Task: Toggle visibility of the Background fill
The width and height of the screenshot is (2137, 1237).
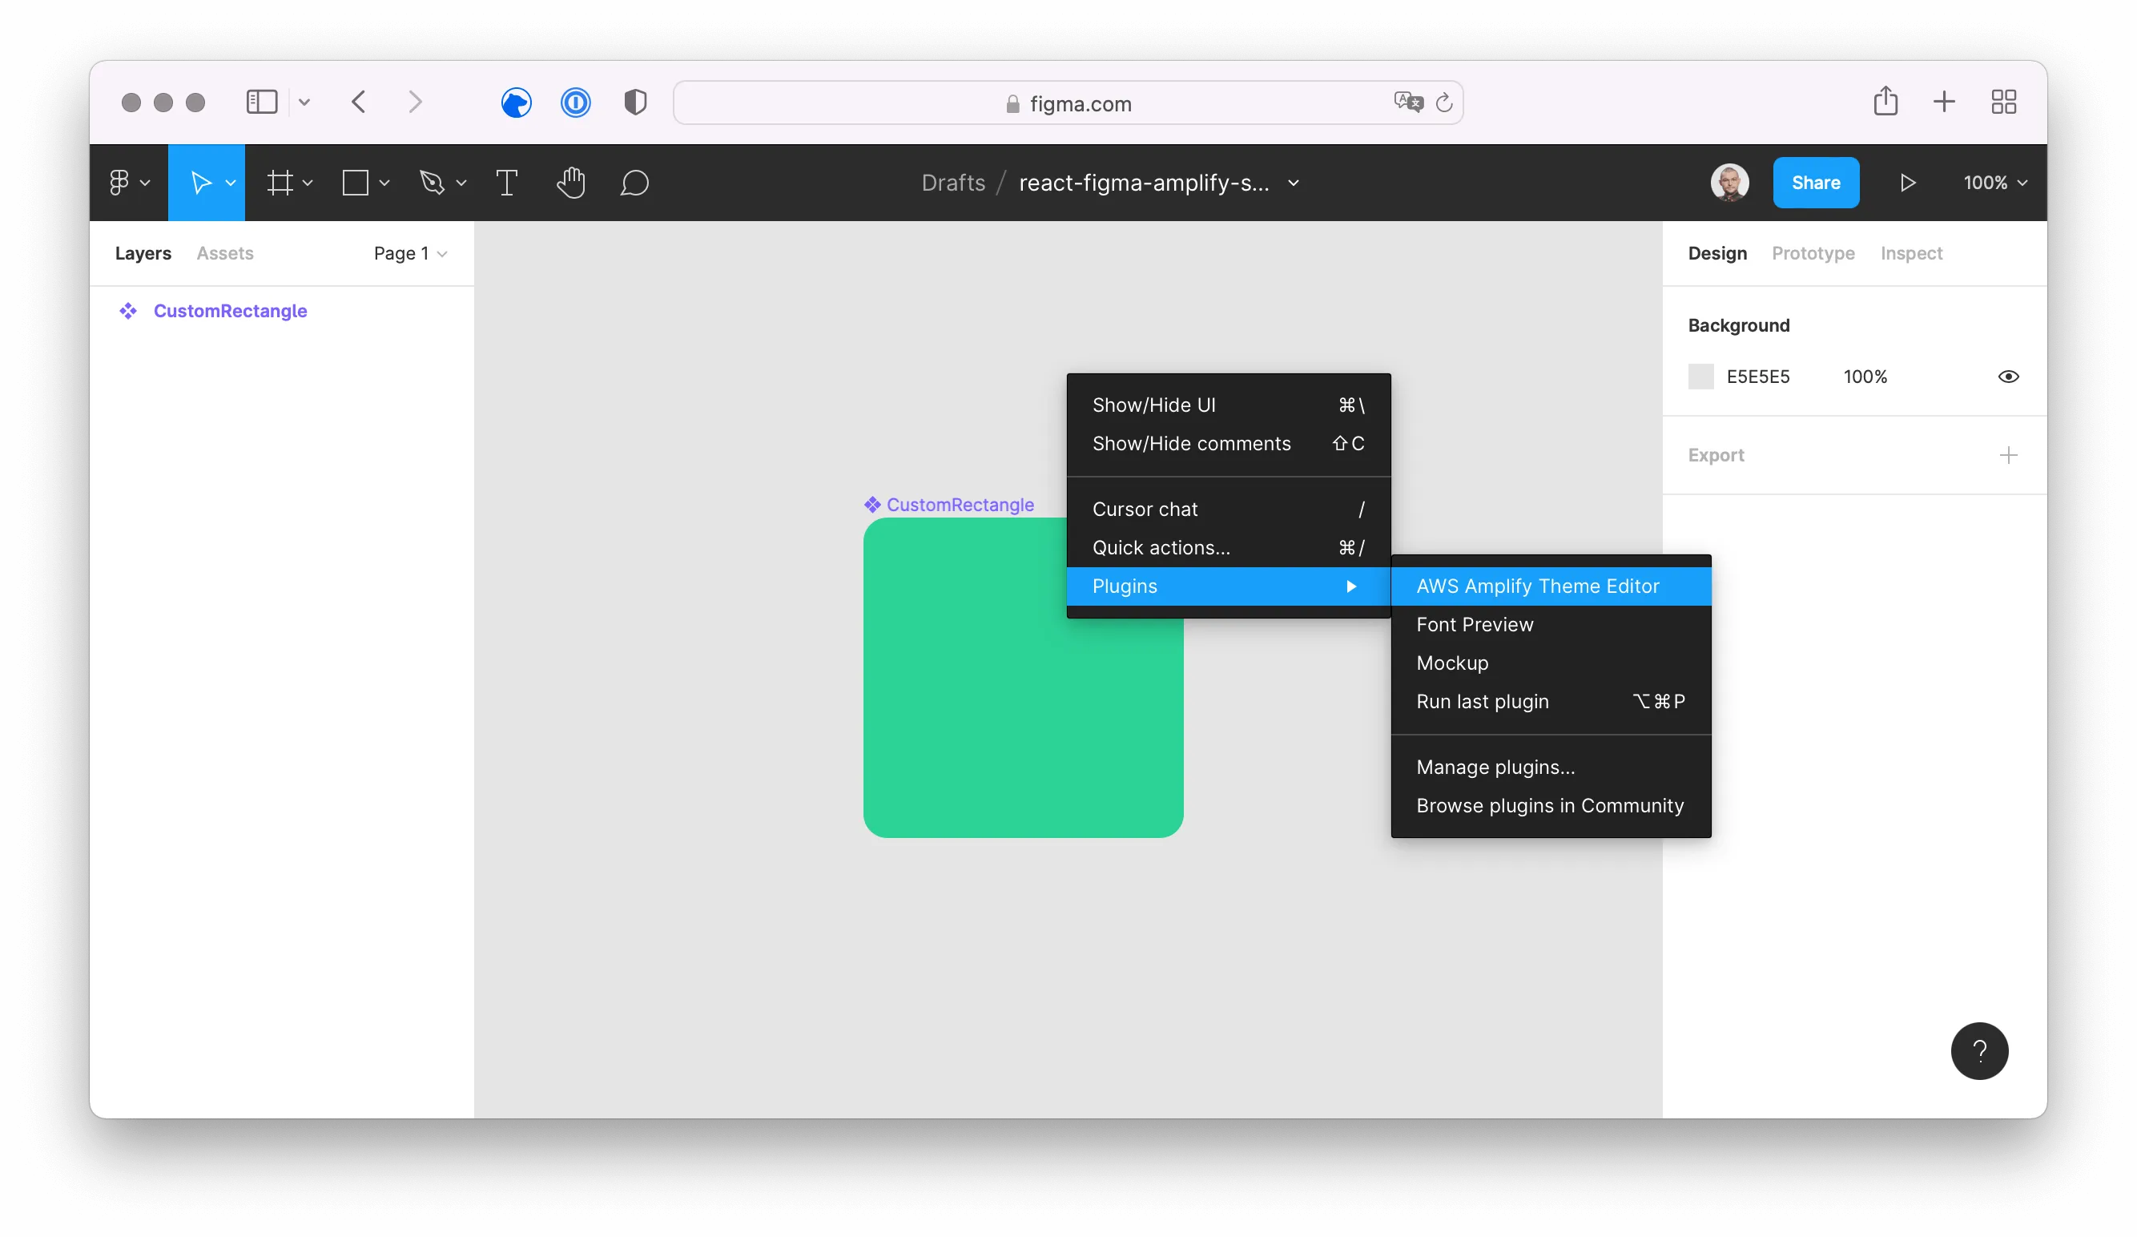Action: 2009,376
